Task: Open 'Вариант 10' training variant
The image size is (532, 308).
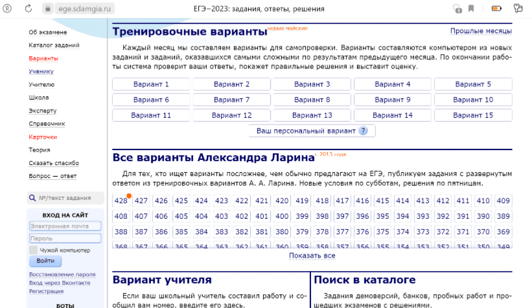Action: [x=473, y=100]
